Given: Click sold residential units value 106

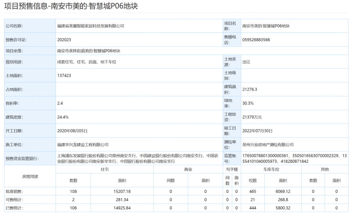Looking at the screenshot, I should (x=73, y=208).
